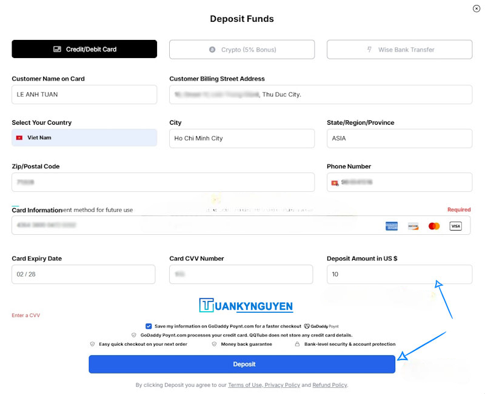Click the Mastercard logo icon
The height and width of the screenshot is (394, 485).
434,226
